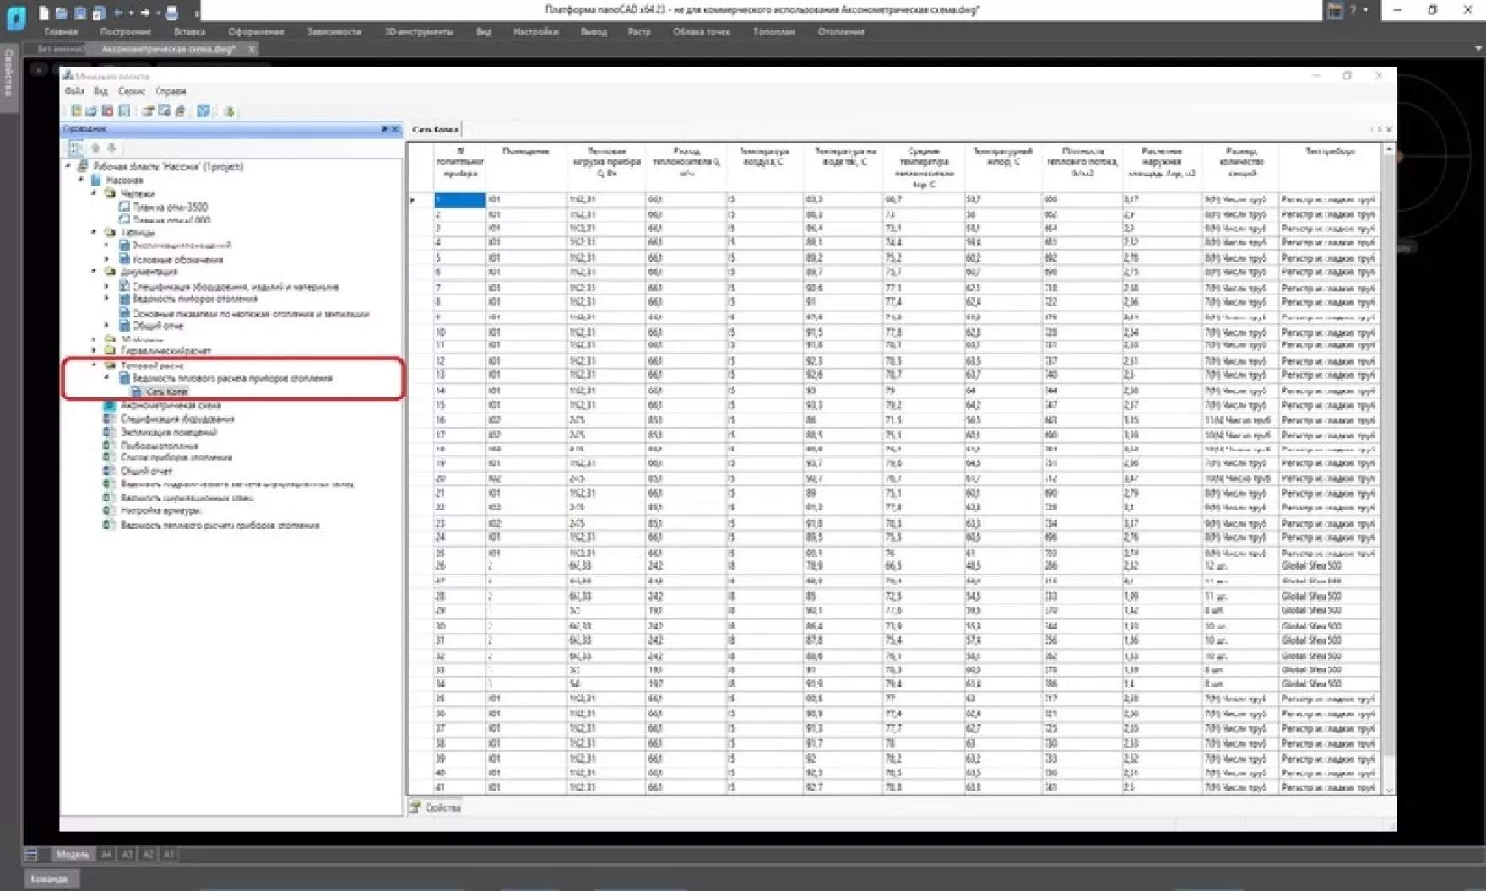Click the Save icon in nanoCAD title bar
1486x891 pixels.
[80, 13]
